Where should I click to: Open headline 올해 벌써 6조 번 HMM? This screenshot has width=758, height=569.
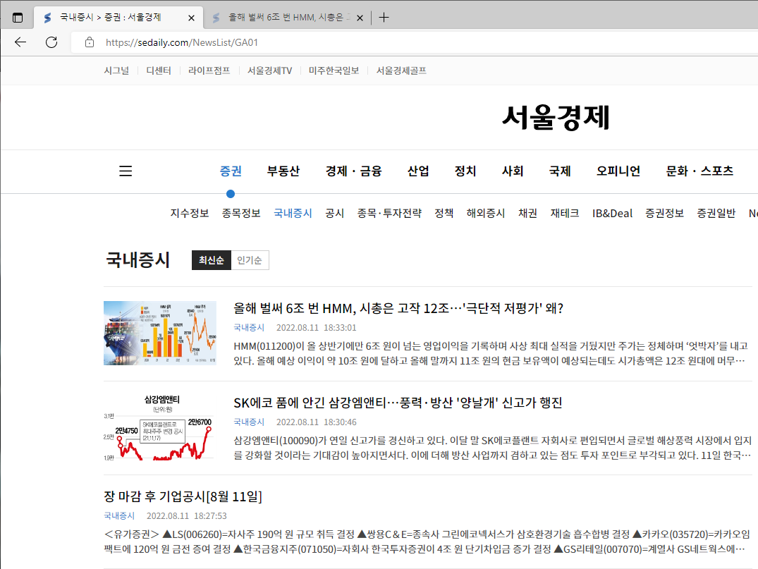[398, 308]
